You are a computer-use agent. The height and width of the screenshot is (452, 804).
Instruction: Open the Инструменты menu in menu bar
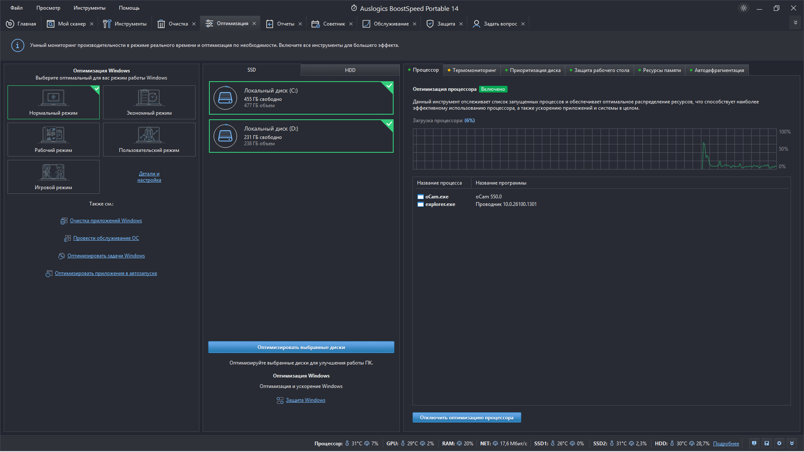click(90, 8)
